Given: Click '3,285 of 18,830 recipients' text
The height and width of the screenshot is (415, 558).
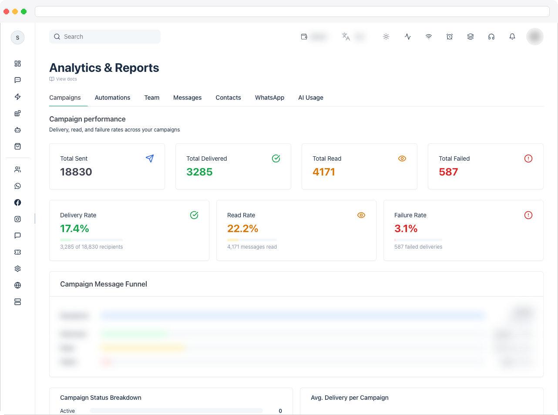Looking at the screenshot, I should click(91, 247).
